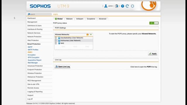Open online help question mark icon
This screenshot has width=187, height=105.
(x=122, y=6)
